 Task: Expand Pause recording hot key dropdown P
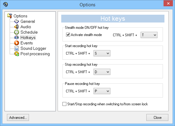click(102, 91)
